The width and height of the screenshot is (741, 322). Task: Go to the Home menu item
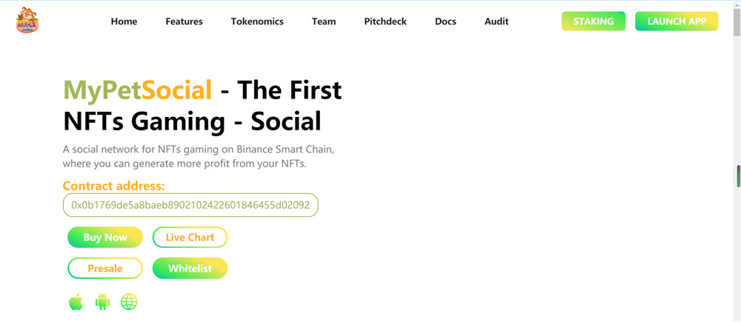tap(124, 21)
